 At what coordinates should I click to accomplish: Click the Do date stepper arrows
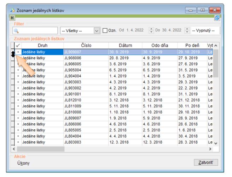(x=187, y=31)
